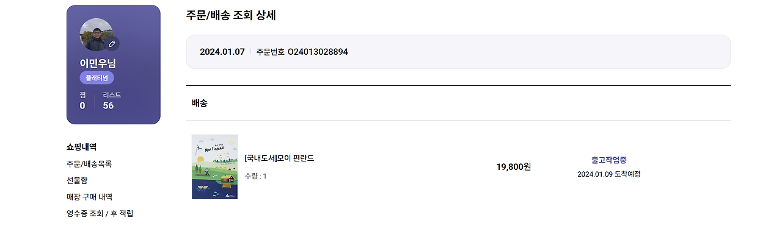The height and width of the screenshot is (226, 782).
Task: Click the 배송 section header
Action: click(x=199, y=103)
